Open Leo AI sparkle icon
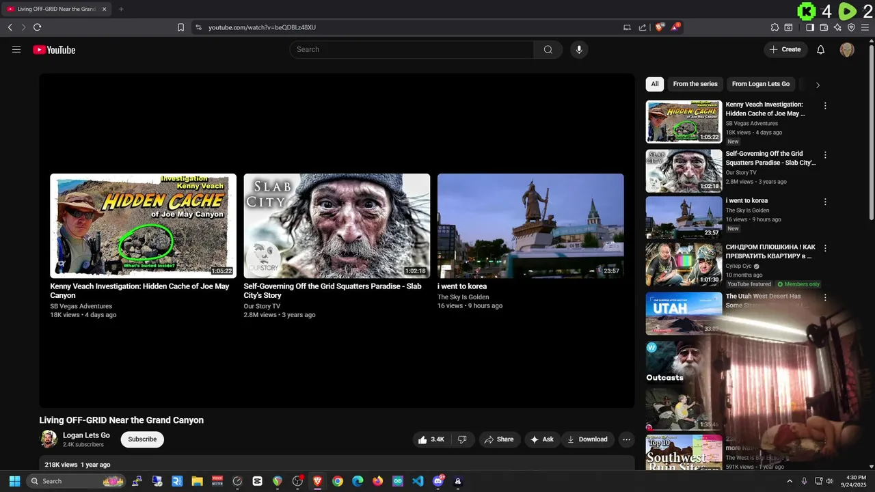 (837, 27)
